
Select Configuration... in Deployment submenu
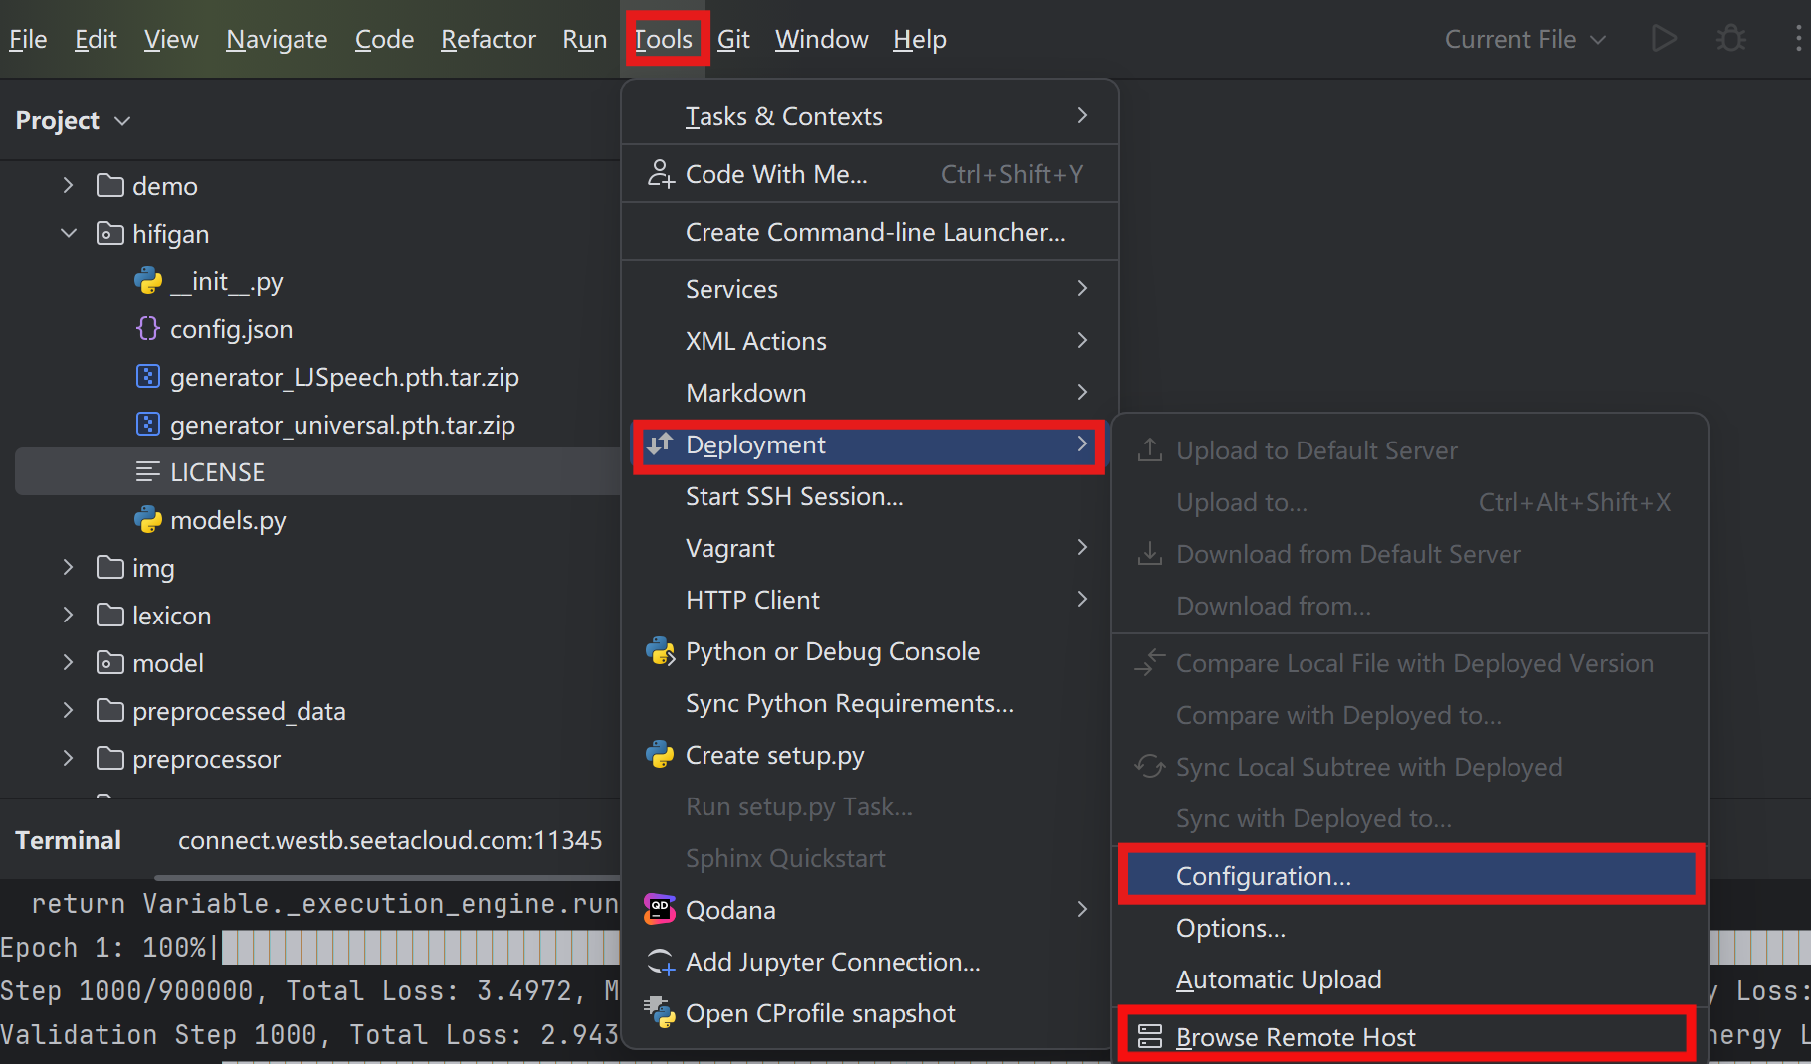point(1263,876)
